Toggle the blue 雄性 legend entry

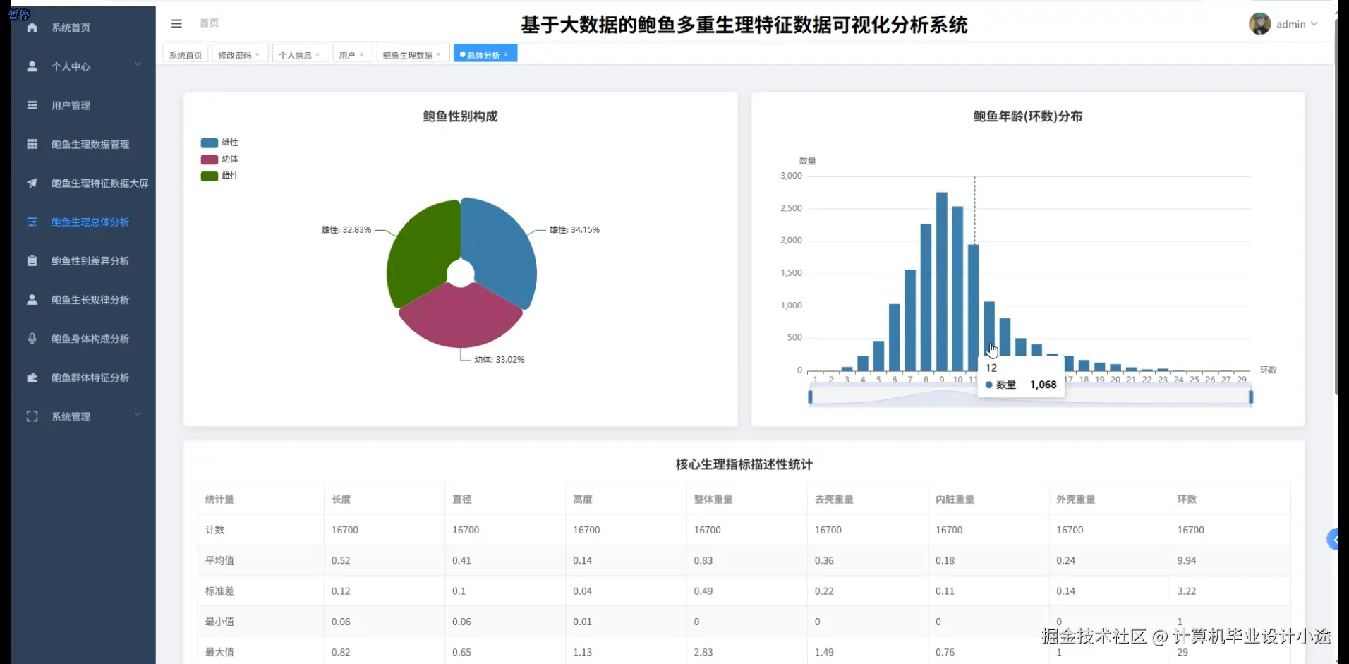point(219,143)
